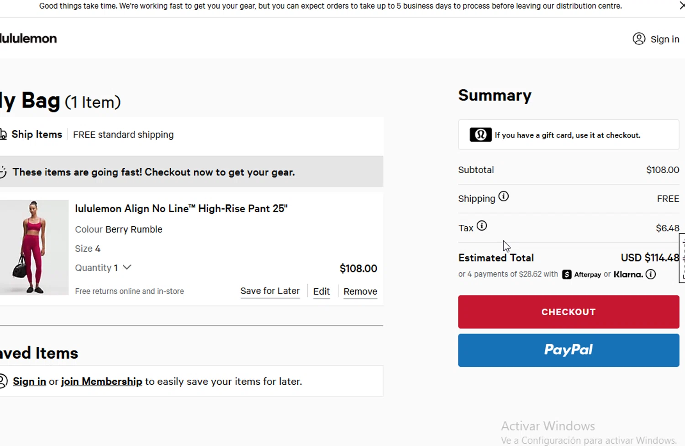
Task: Click Sign in link under Saved Items
Action: tap(29, 381)
